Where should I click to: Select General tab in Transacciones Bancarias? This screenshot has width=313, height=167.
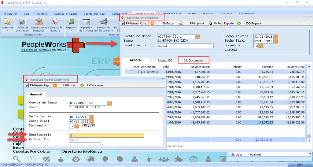click(x=136, y=60)
